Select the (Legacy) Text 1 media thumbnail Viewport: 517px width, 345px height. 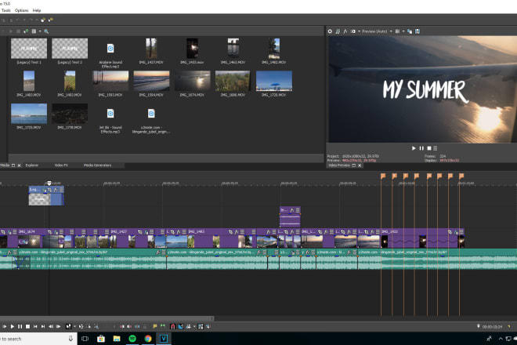(x=29, y=49)
